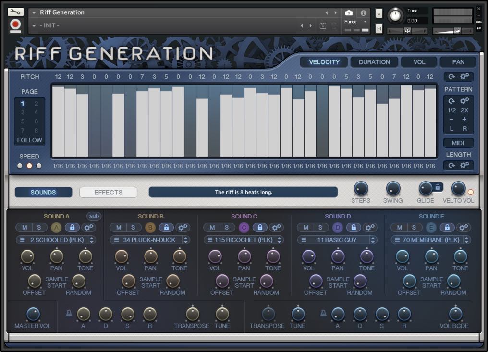Select the SOUNDS tab
Viewport: 488px width, 352px height.
(x=43, y=193)
